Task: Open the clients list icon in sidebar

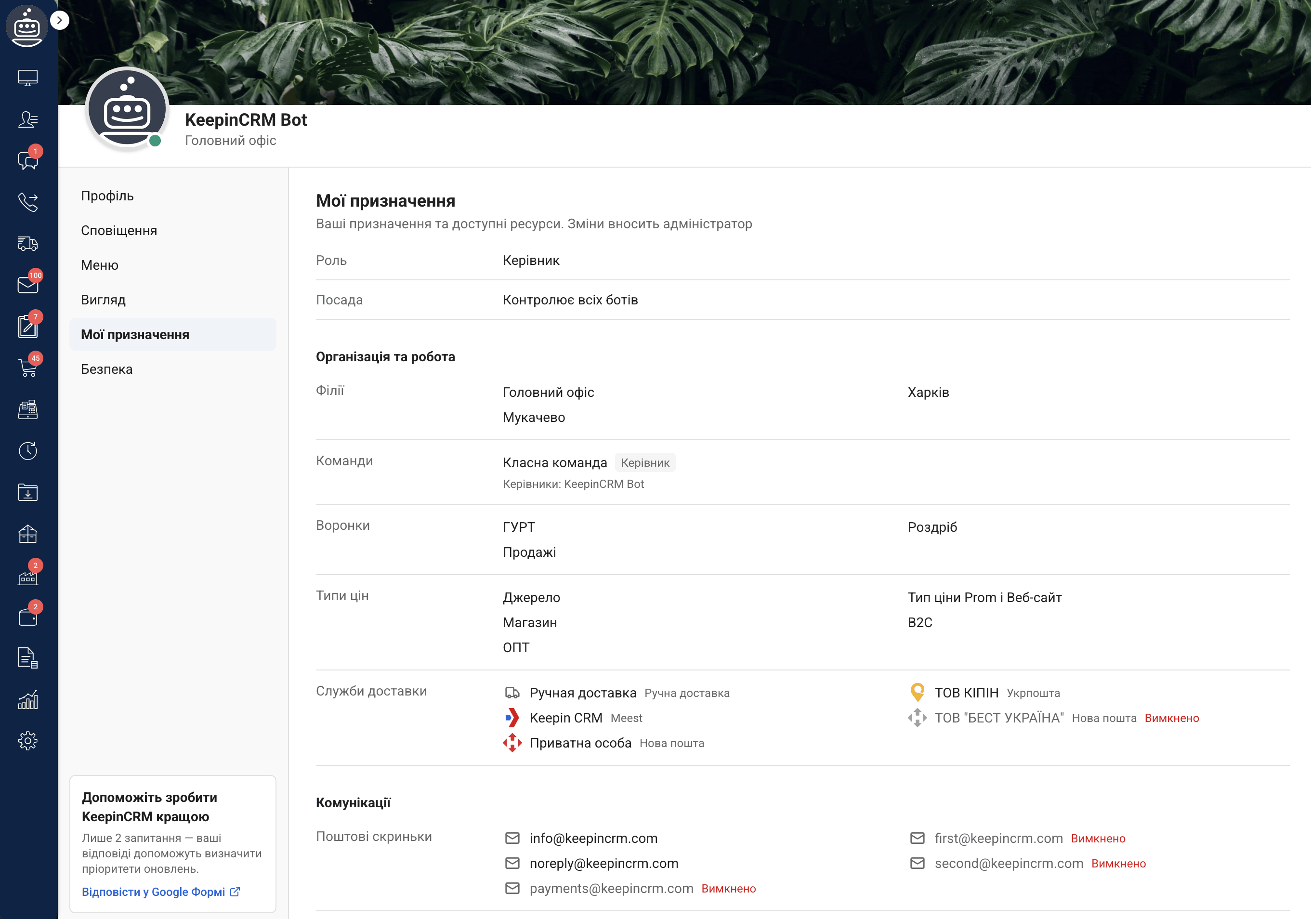Action: (27, 119)
